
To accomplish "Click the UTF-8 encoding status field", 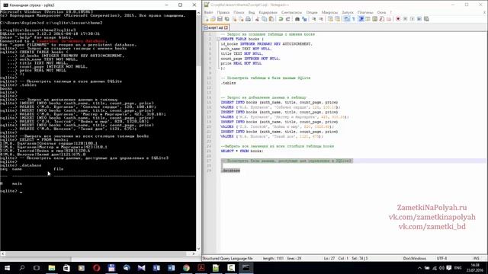I will (441, 259).
